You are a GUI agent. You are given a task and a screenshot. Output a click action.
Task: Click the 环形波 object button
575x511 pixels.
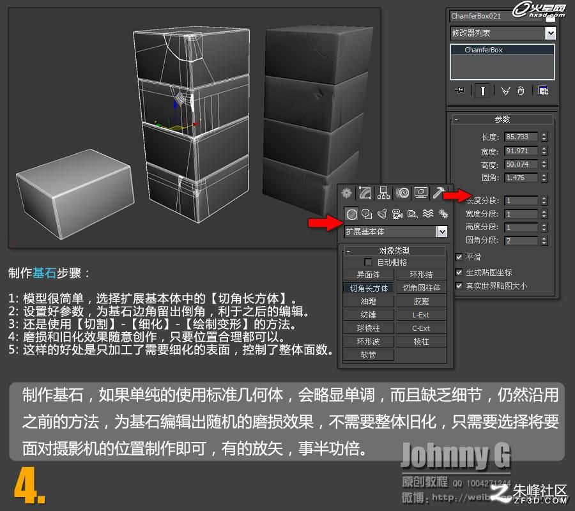pos(368,341)
